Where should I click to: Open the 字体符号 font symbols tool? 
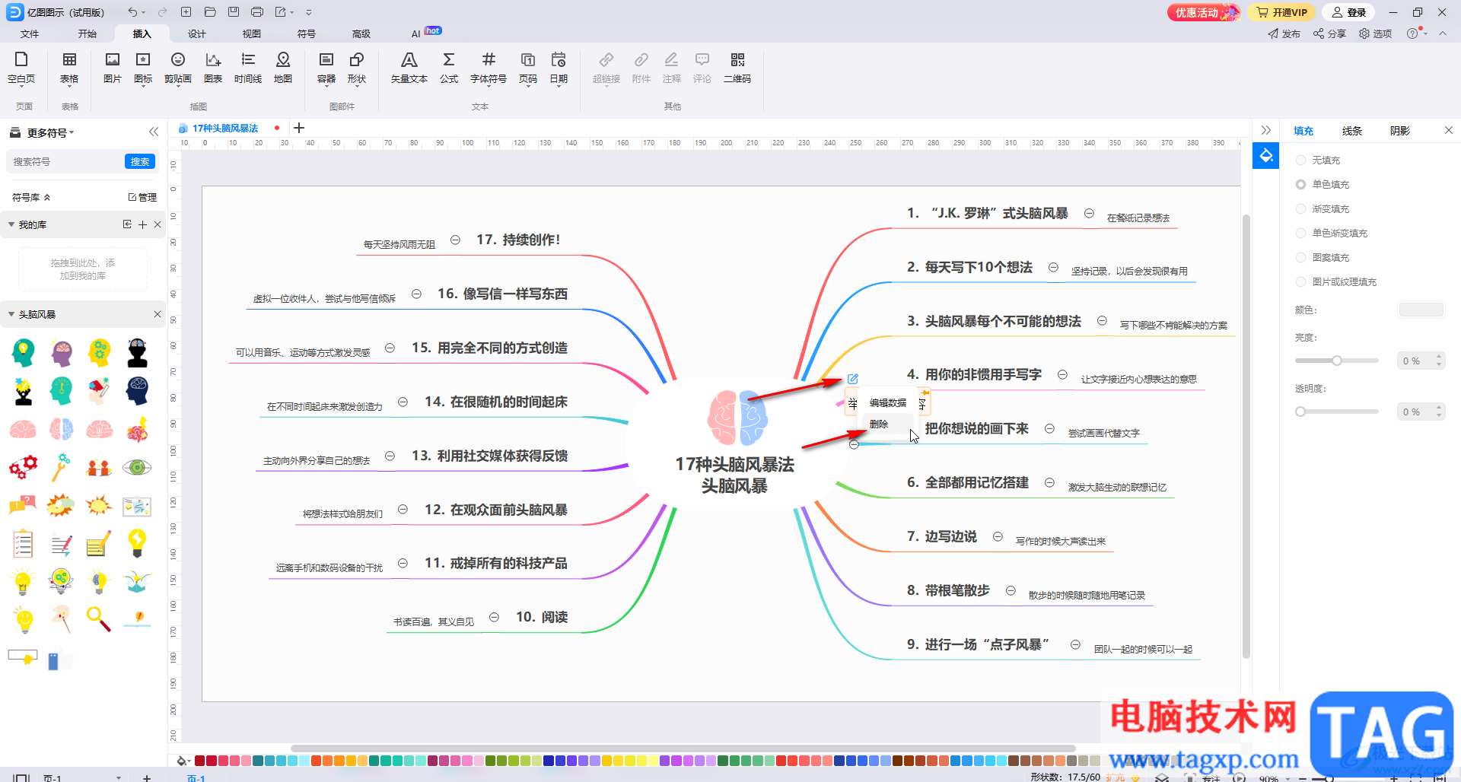489,67
